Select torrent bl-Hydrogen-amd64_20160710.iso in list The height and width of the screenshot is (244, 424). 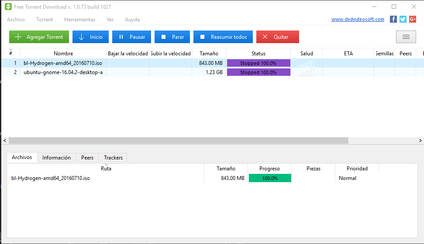tap(63, 63)
